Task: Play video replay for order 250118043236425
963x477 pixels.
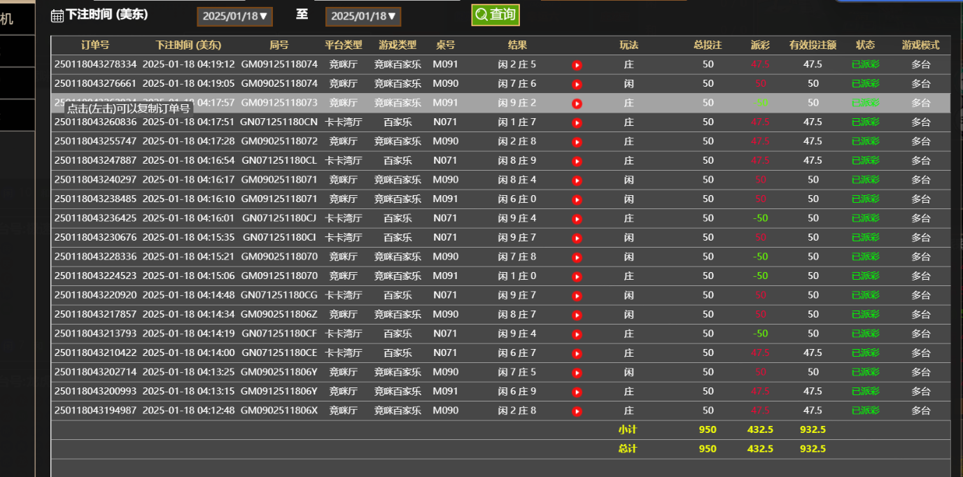Action: coord(577,219)
